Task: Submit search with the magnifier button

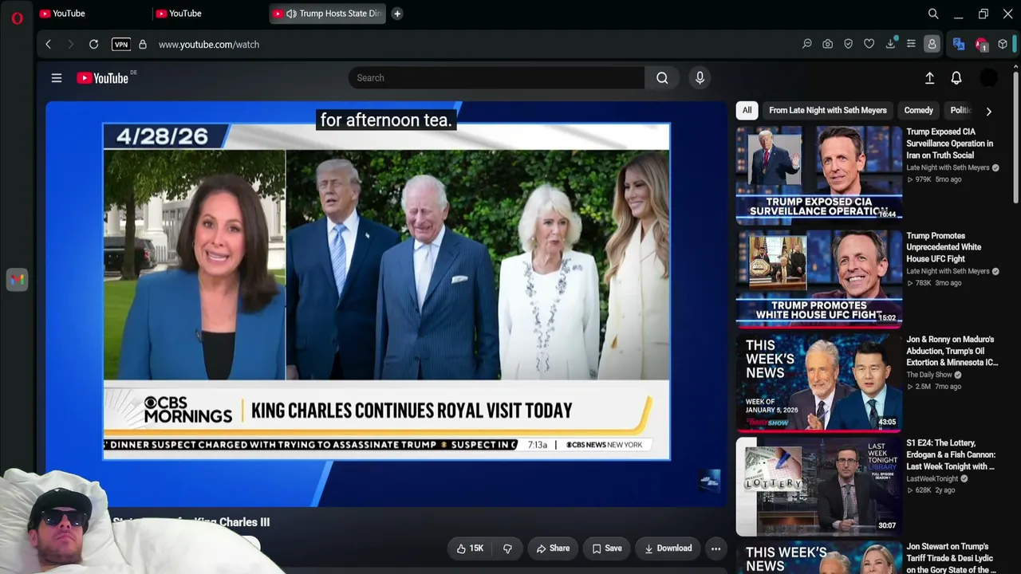Action: coord(662,78)
